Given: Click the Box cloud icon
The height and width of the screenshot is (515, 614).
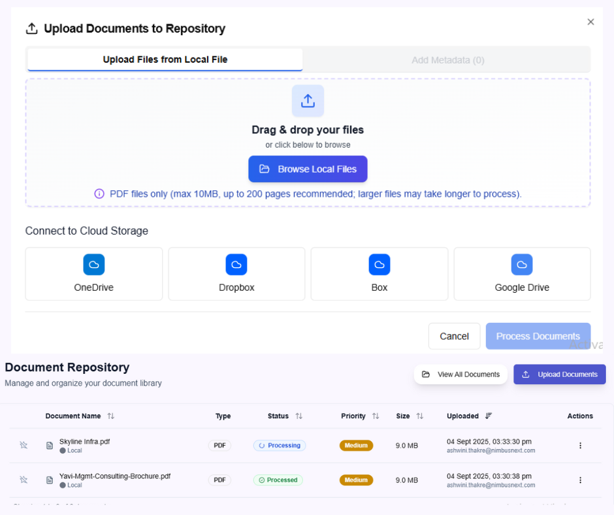Looking at the screenshot, I should coord(380,265).
